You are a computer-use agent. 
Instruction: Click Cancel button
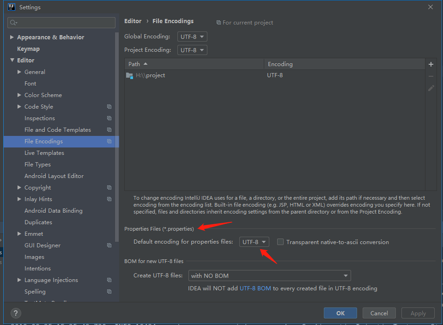point(379,313)
